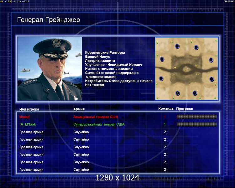Click the Генерал Грейнджер title
This screenshot has height=188, width=235.
click(49, 20)
